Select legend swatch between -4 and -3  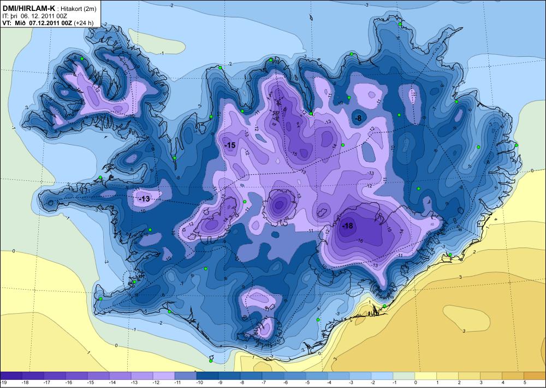338,376
